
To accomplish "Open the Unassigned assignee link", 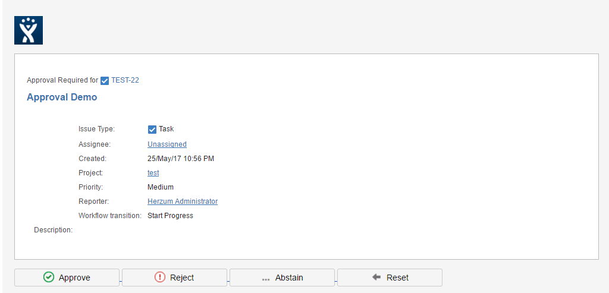I will coord(167,144).
